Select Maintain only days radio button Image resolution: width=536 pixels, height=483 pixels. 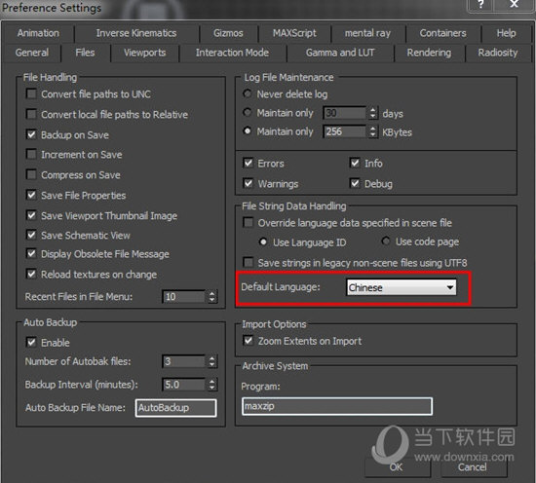coord(248,112)
